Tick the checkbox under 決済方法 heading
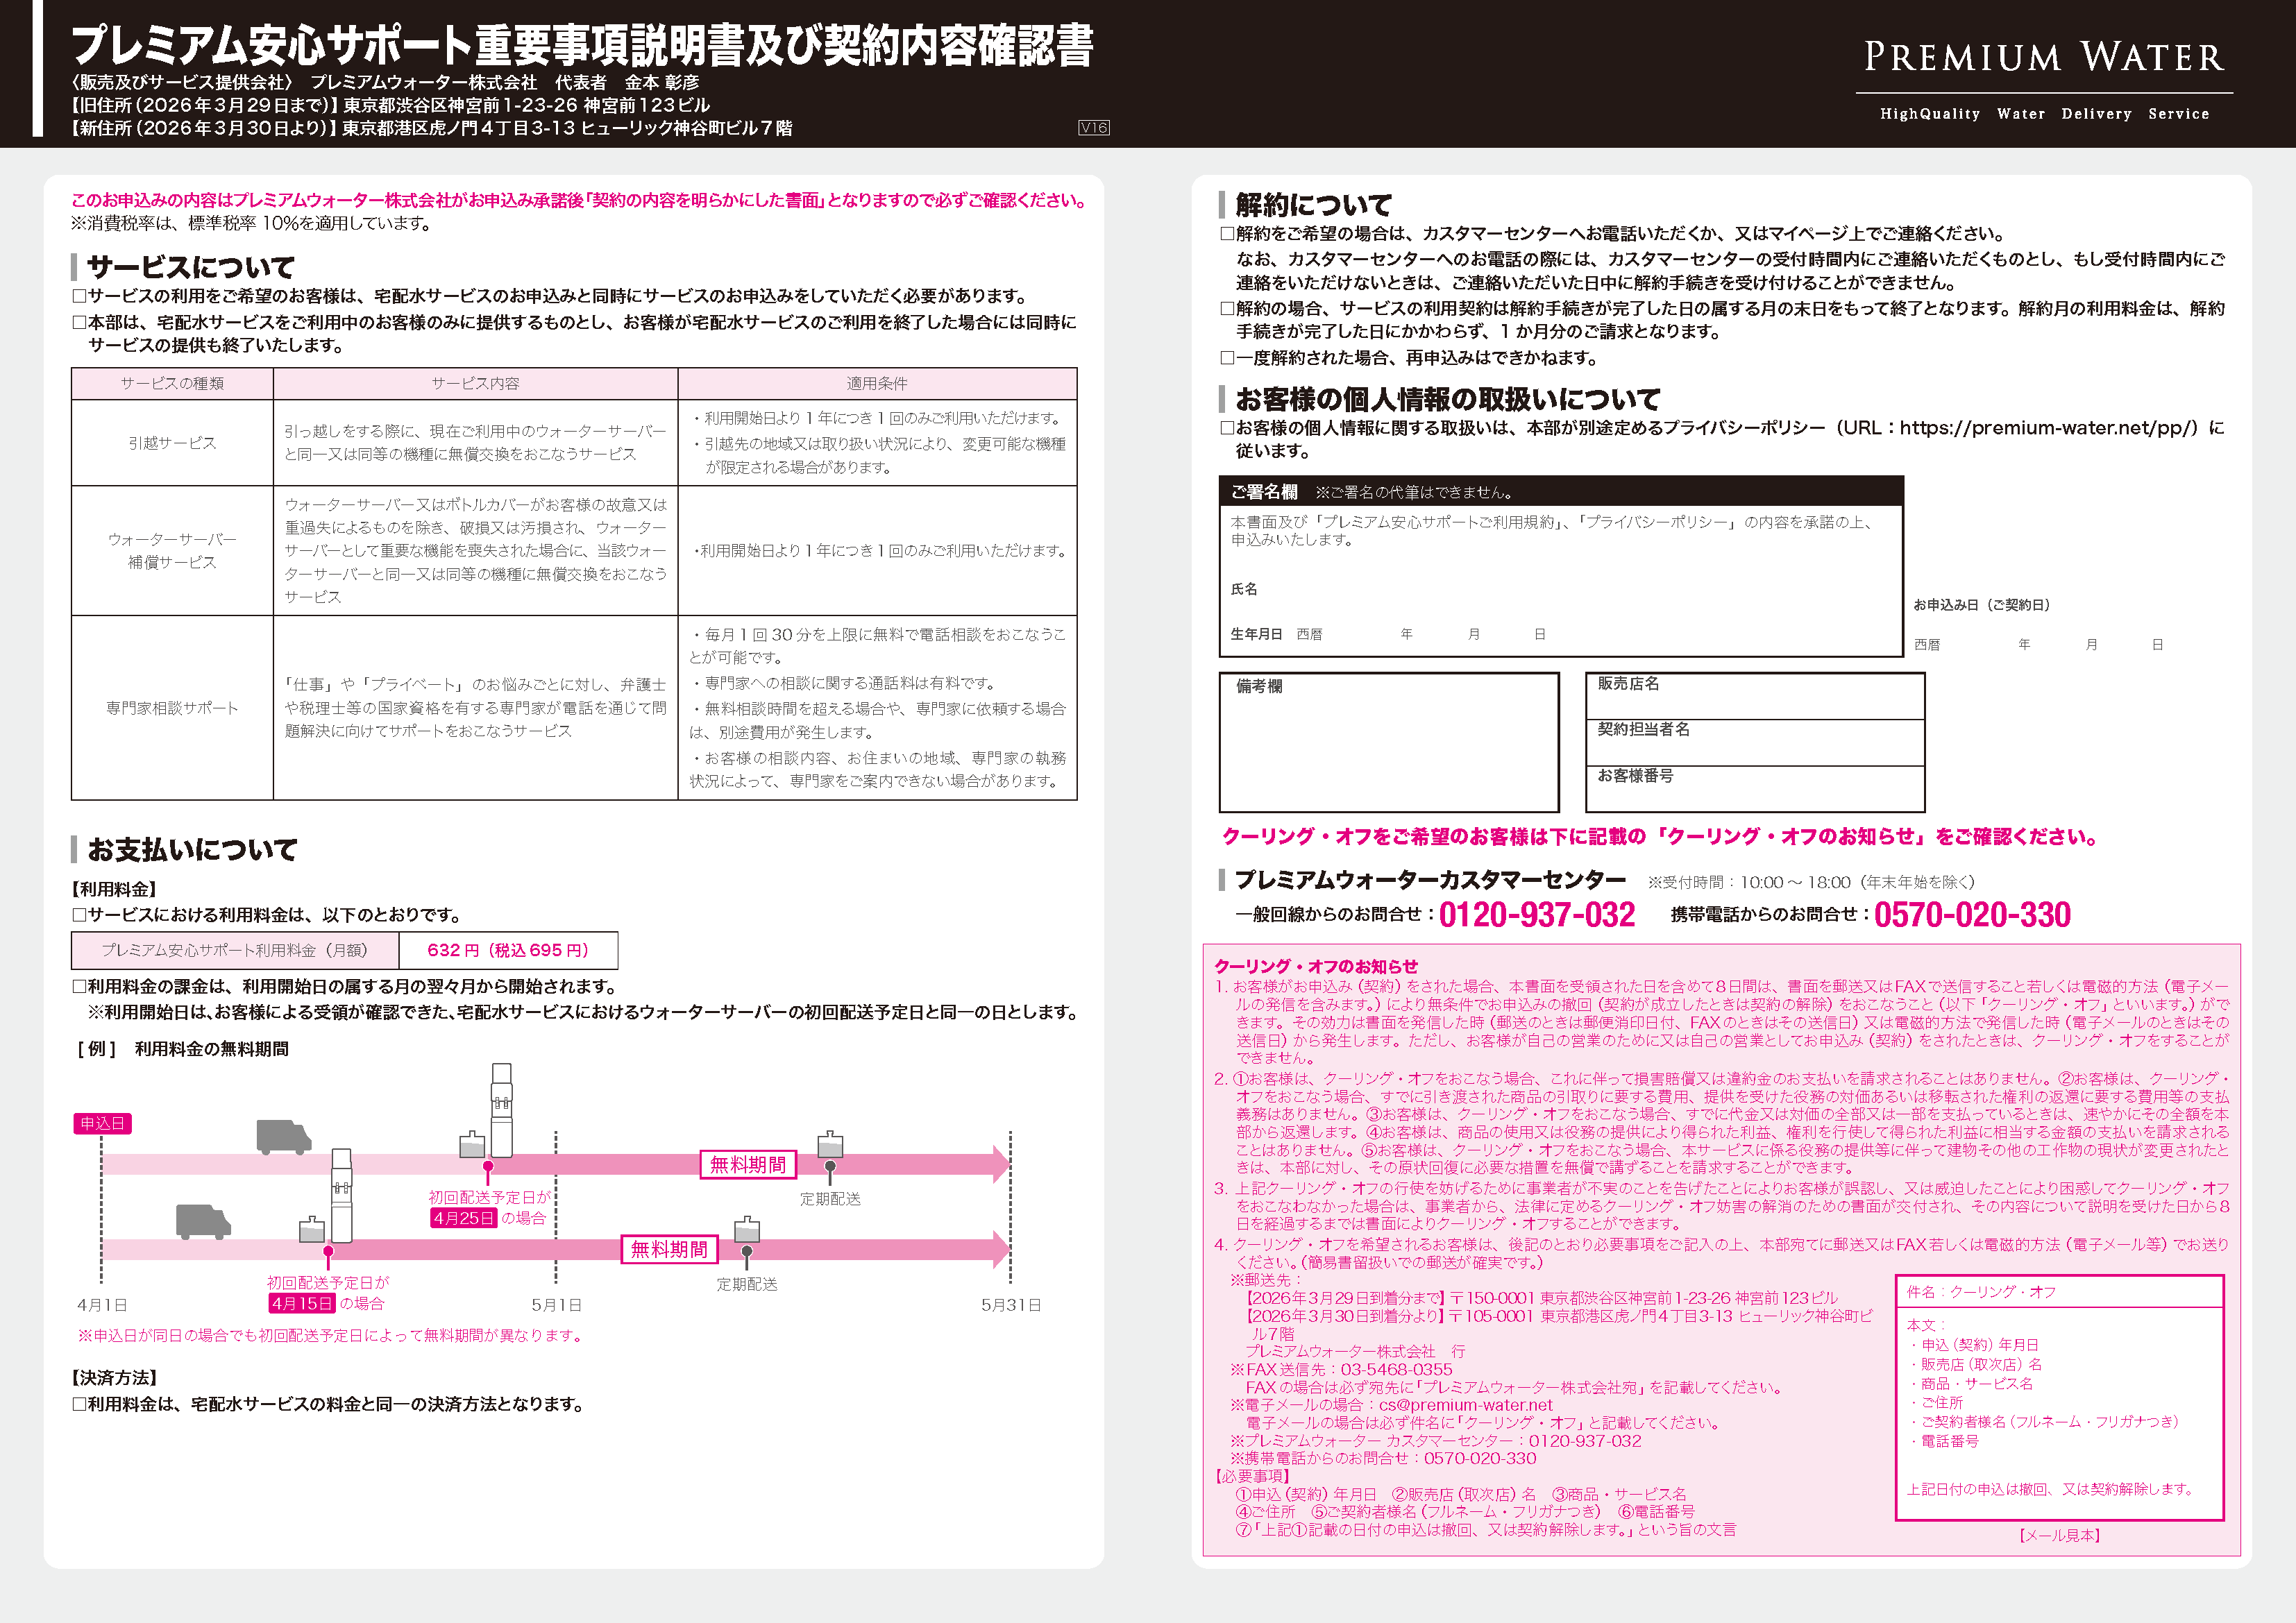 tap(79, 1404)
